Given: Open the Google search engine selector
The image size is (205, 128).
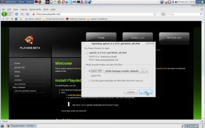Looking at the screenshot, I should 164,14.
